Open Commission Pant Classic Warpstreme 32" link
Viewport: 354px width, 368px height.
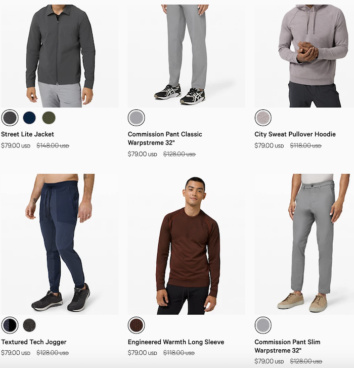pos(165,138)
